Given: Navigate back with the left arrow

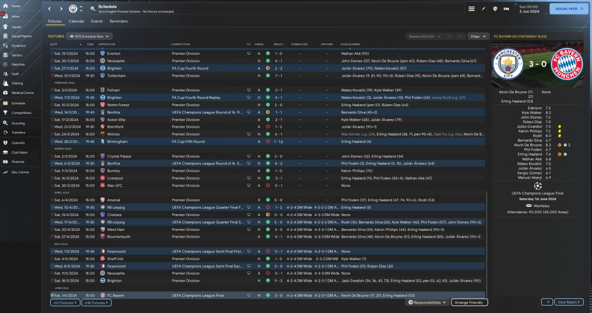Looking at the screenshot, I should click(49, 9).
